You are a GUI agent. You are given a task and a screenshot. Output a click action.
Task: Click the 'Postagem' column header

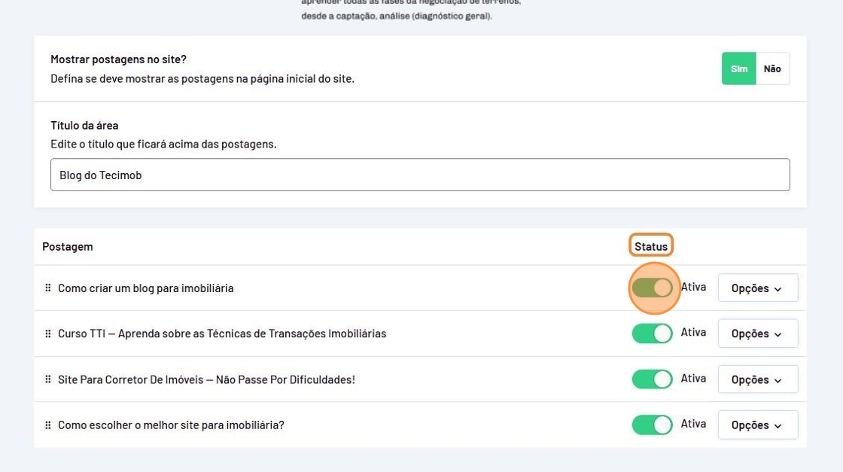(x=68, y=246)
